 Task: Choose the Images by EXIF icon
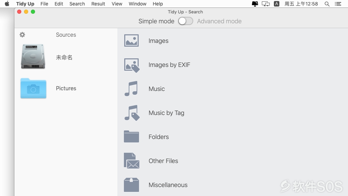(131, 65)
